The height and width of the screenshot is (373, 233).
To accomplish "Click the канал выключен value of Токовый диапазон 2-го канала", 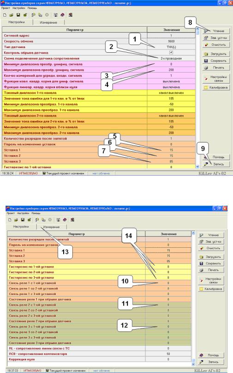I will [171, 116].
